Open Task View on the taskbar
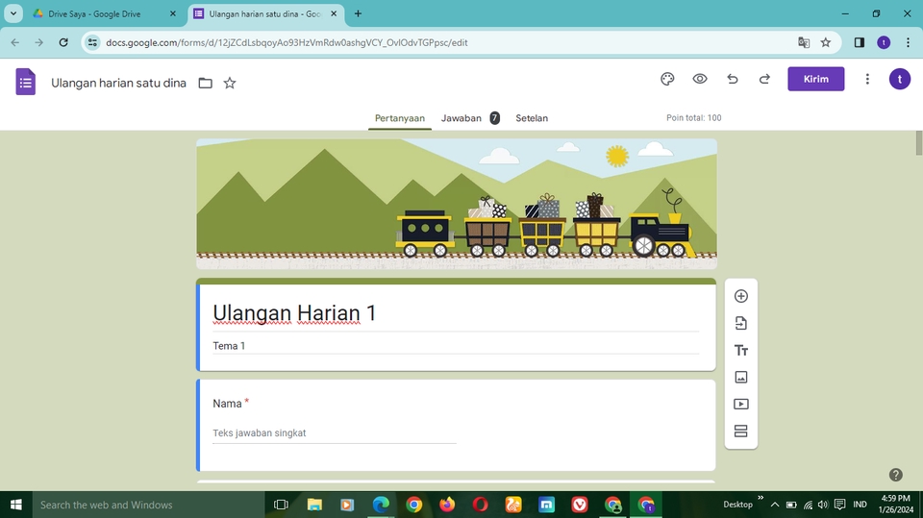 click(282, 505)
